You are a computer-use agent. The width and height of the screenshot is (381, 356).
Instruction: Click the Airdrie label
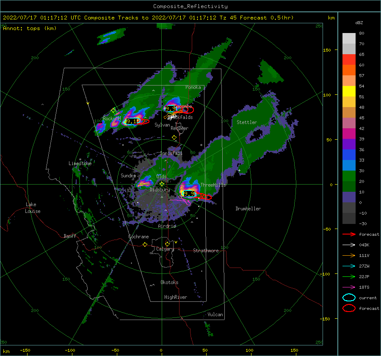point(167,226)
